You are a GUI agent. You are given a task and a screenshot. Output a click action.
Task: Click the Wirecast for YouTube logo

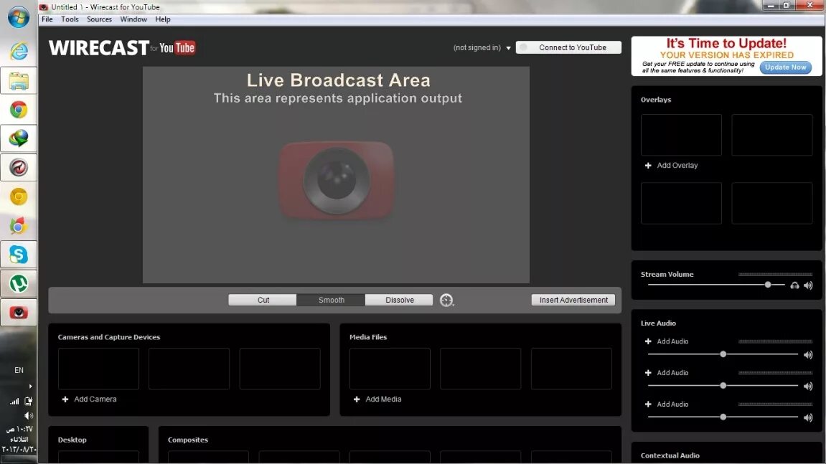(122, 48)
